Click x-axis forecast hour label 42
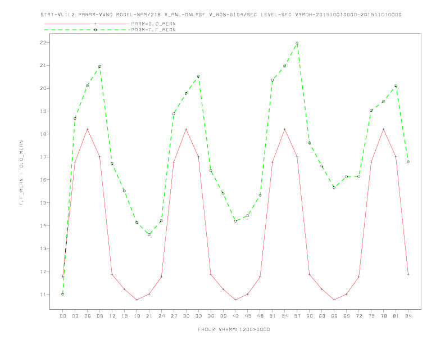This screenshot has height=344, width=445. click(235, 316)
